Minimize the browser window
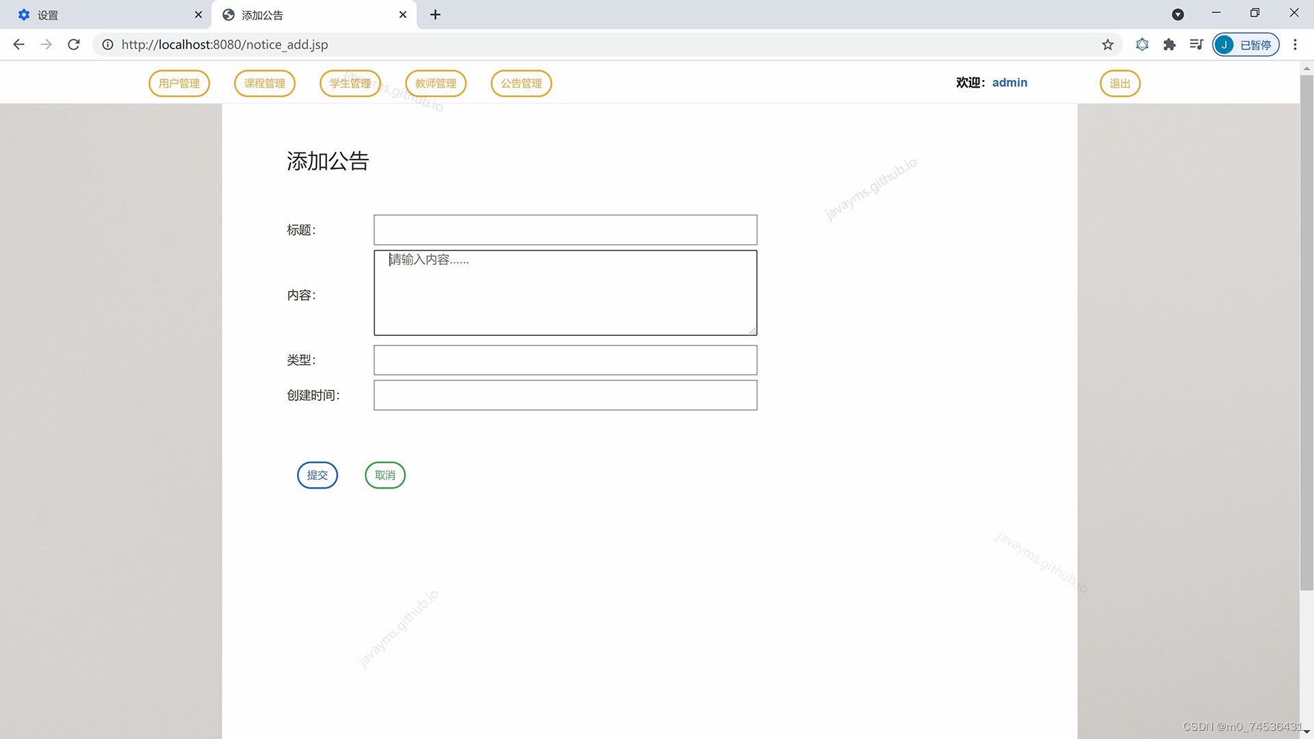1314x739 pixels. 1216,13
